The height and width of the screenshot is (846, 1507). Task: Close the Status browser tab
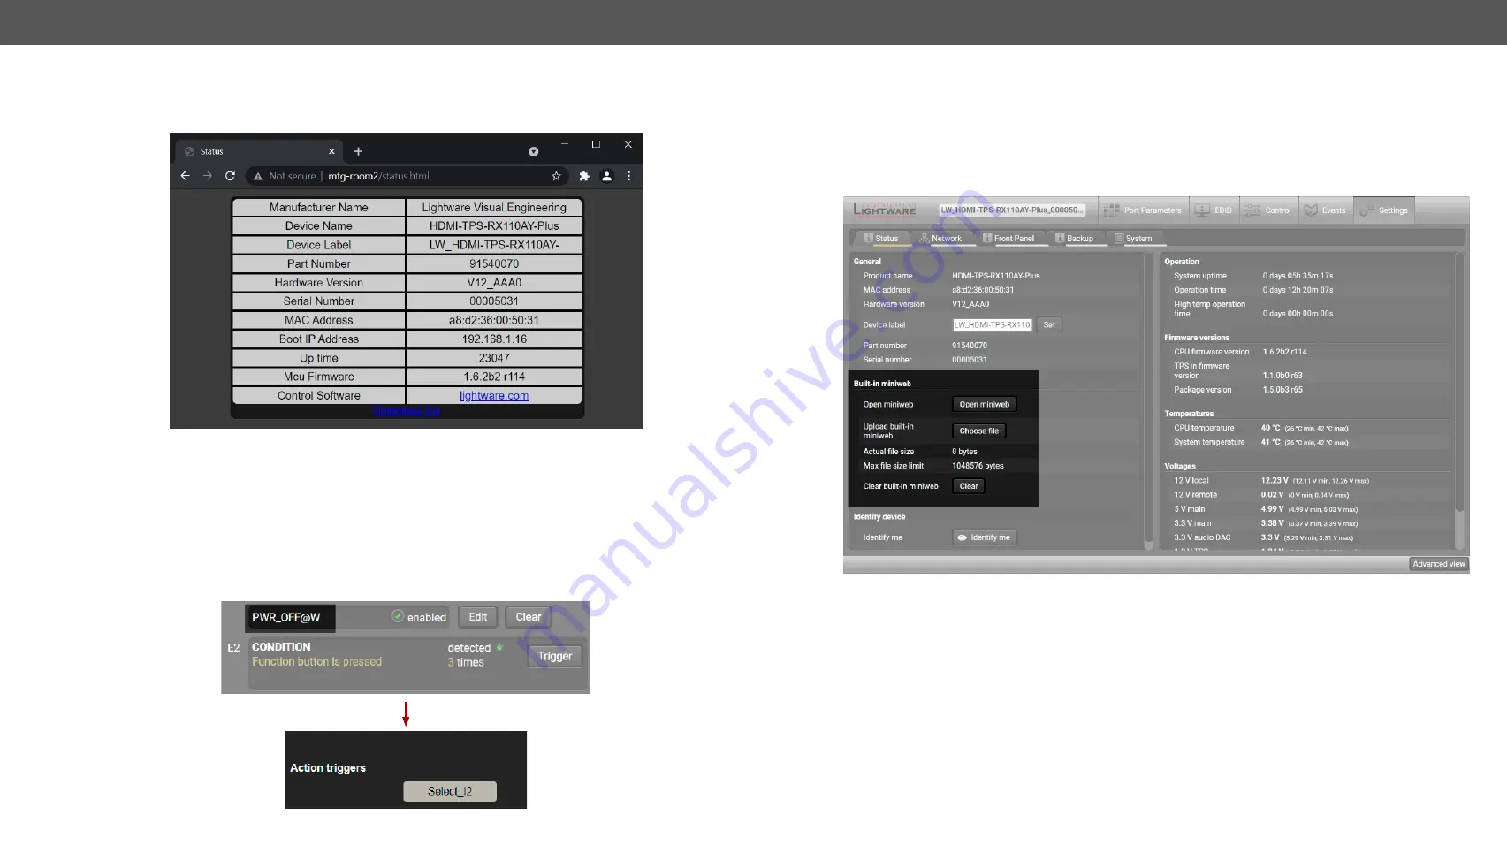click(x=331, y=151)
